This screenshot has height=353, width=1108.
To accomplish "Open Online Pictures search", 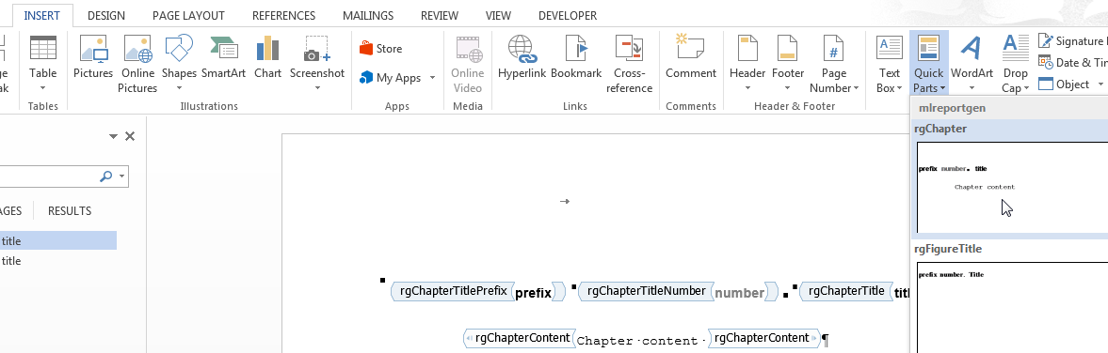I will tap(137, 64).
